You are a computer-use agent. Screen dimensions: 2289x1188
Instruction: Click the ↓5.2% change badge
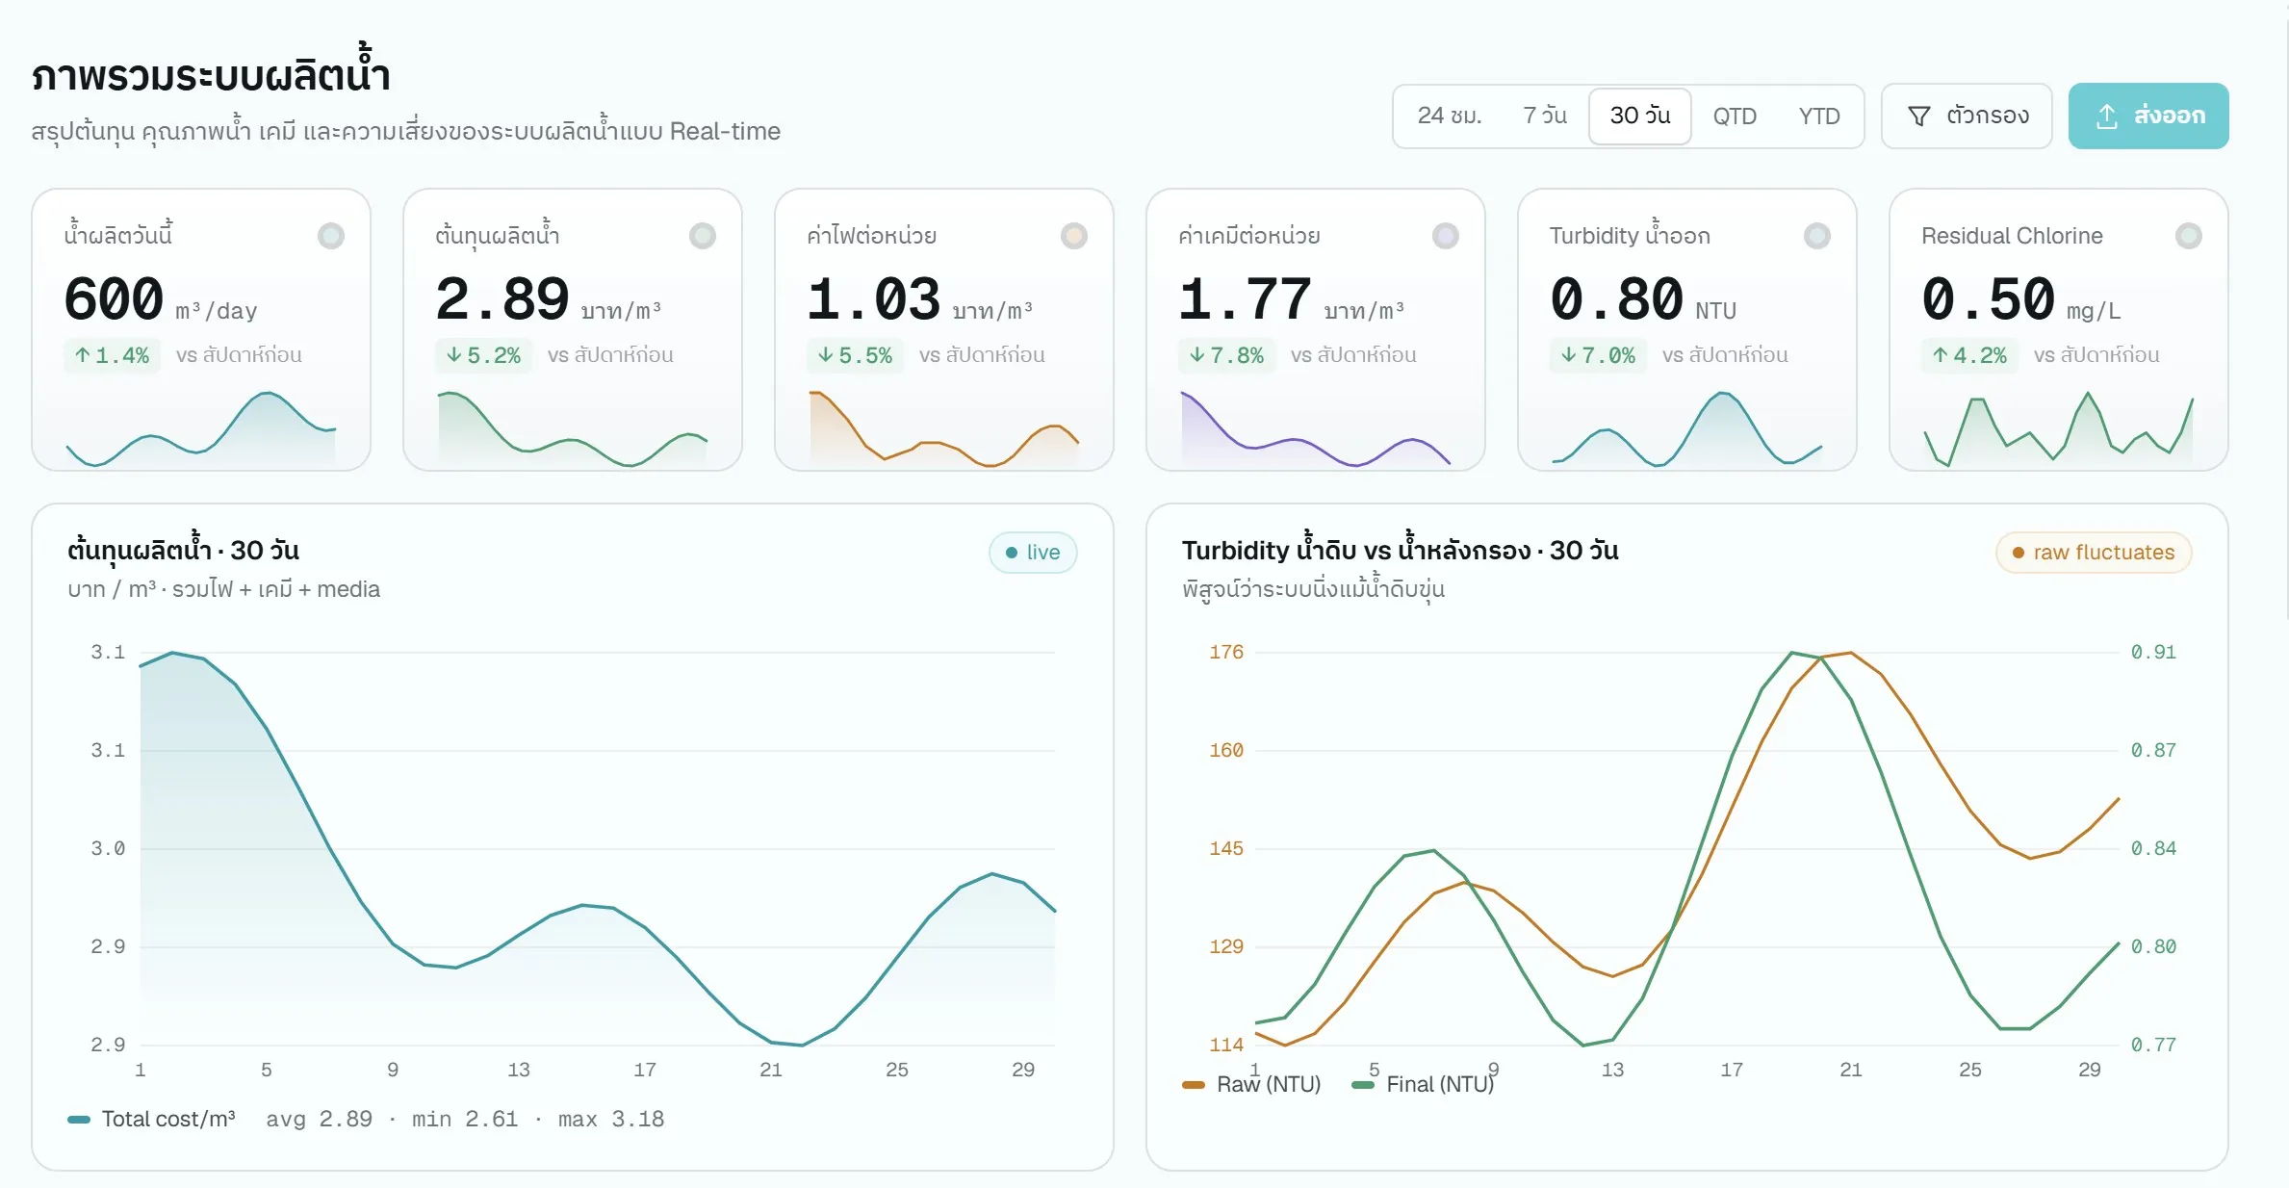pyautogui.click(x=484, y=355)
